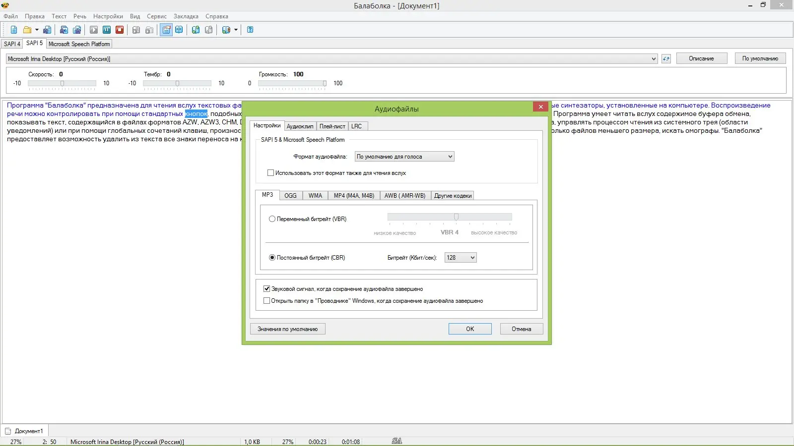Click the SA icon in status bar

coord(397,441)
